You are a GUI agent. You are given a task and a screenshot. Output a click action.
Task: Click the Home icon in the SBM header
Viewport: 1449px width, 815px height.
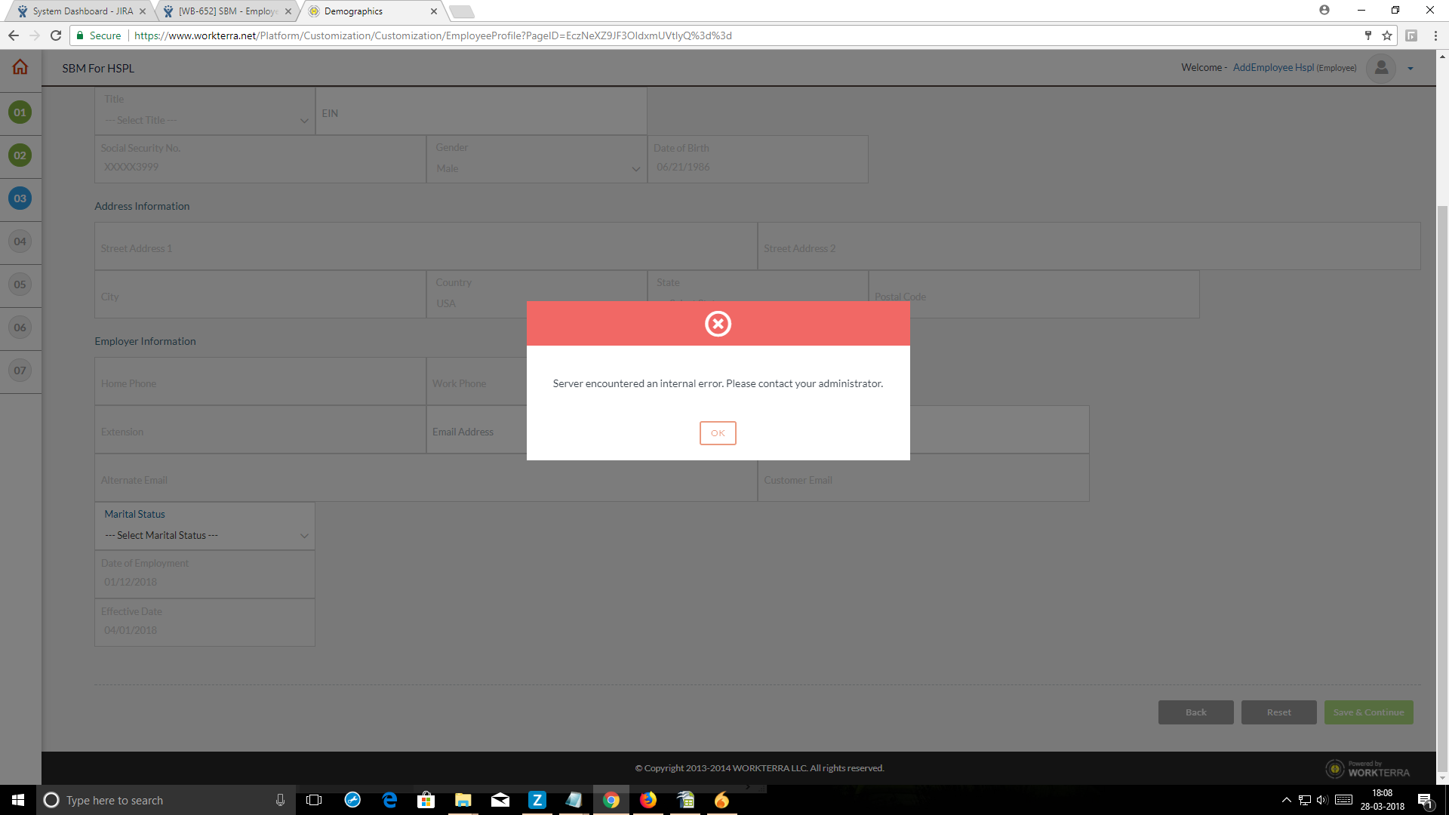click(x=19, y=67)
